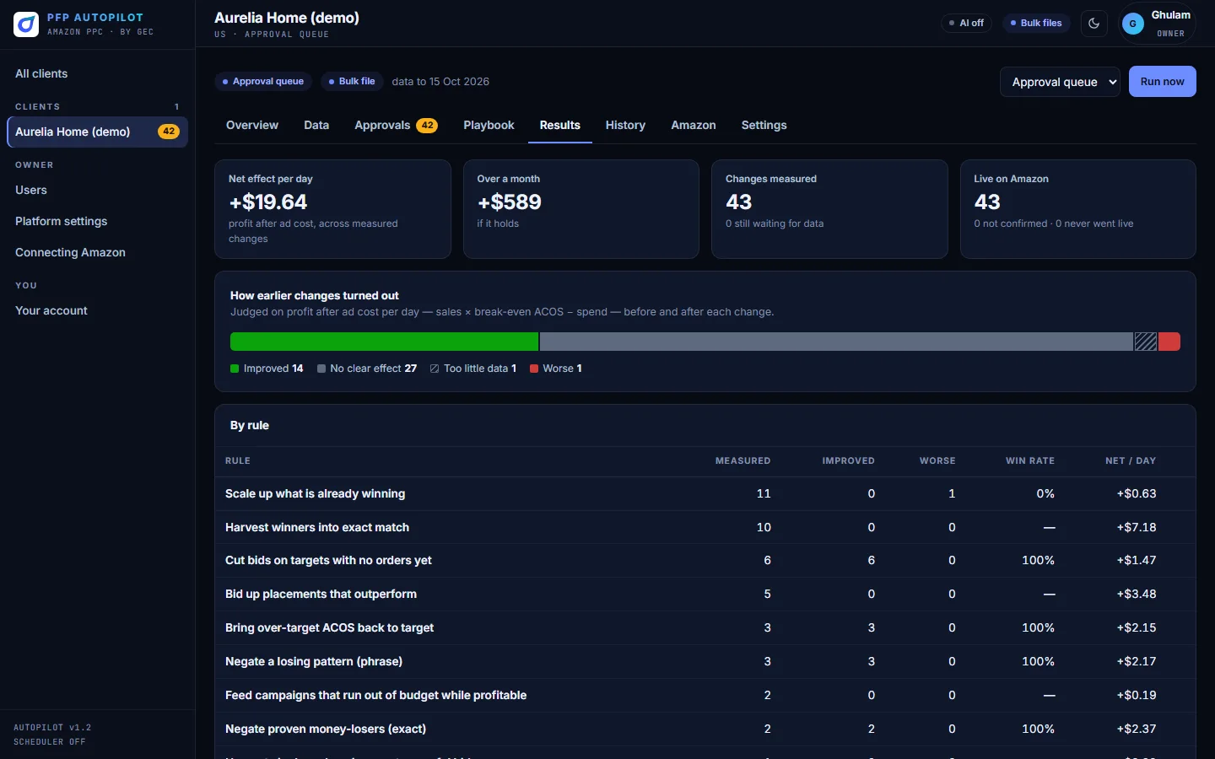
Task: Toggle dark mode moon icon
Action: point(1094,24)
